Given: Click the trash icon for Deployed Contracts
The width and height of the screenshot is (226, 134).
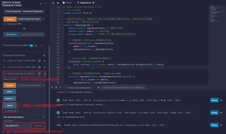Looking at the screenshot, I should pos(44,55).
